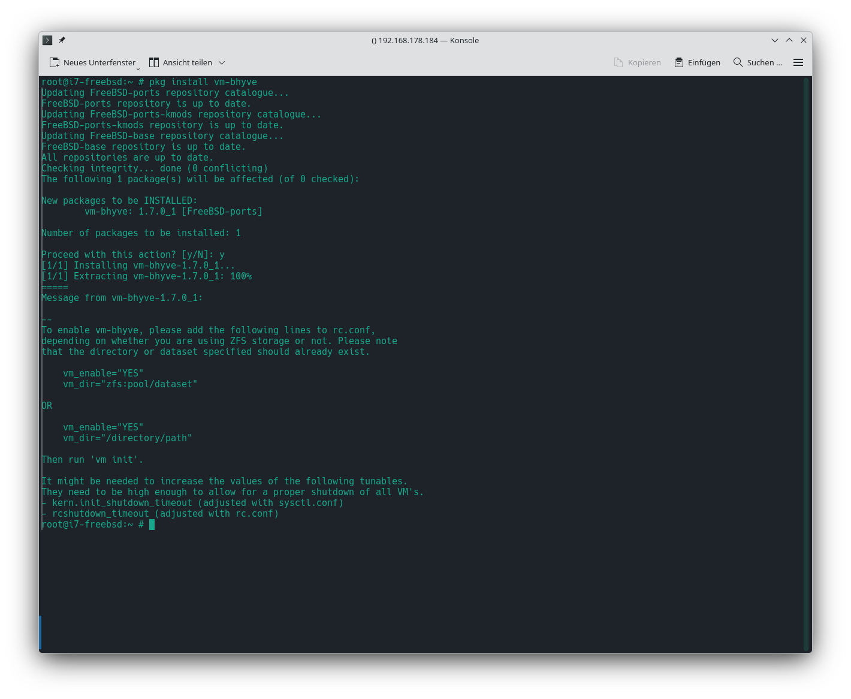Select the Einfügen text label
The width and height of the screenshot is (851, 699).
coord(704,62)
